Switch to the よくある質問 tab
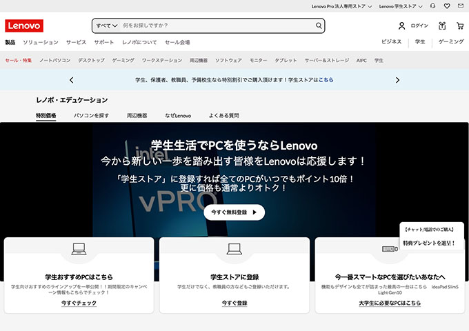 click(x=223, y=115)
